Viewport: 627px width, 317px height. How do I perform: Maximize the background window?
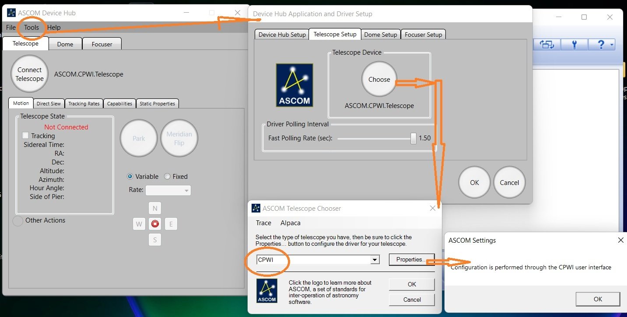(584, 17)
